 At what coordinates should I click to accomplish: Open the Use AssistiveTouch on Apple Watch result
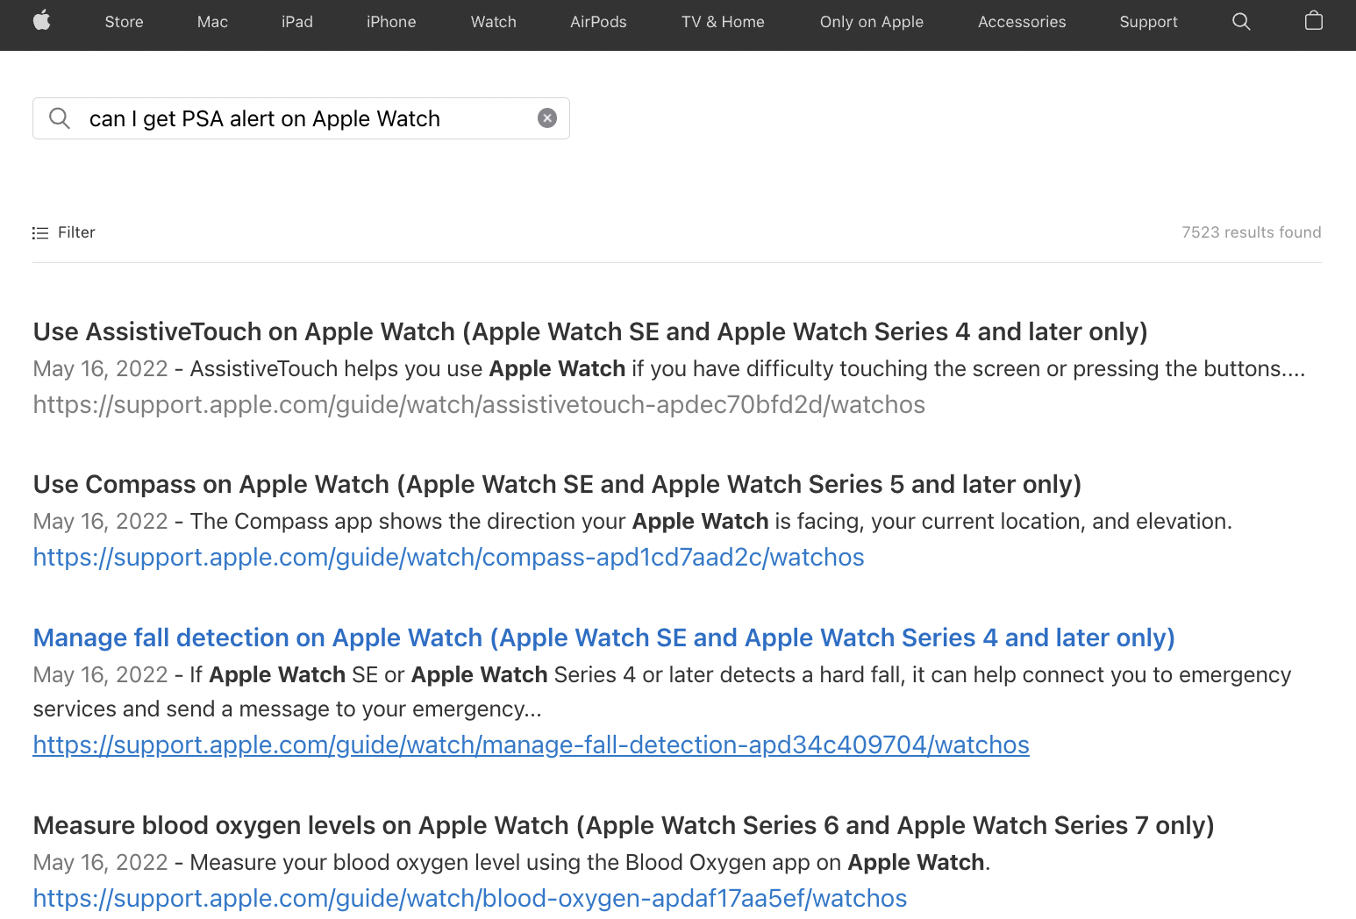pyautogui.click(x=590, y=331)
